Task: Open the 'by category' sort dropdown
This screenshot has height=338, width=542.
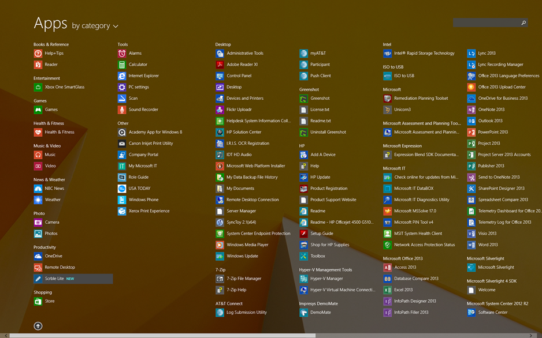Action: [95, 26]
